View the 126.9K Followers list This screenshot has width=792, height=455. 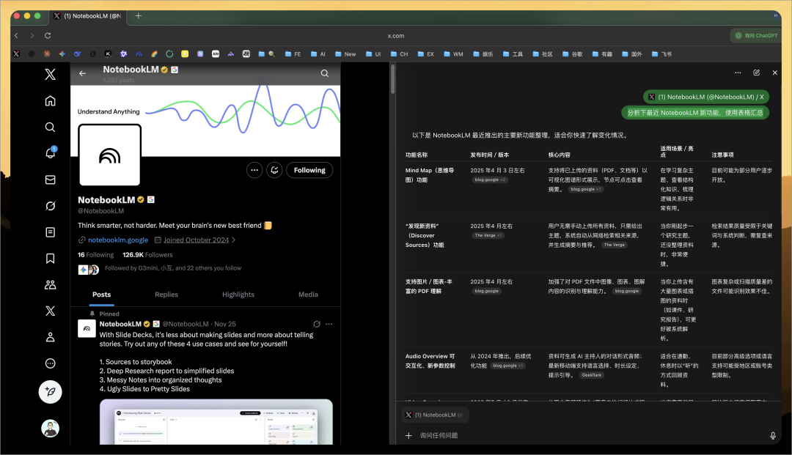[x=147, y=255]
